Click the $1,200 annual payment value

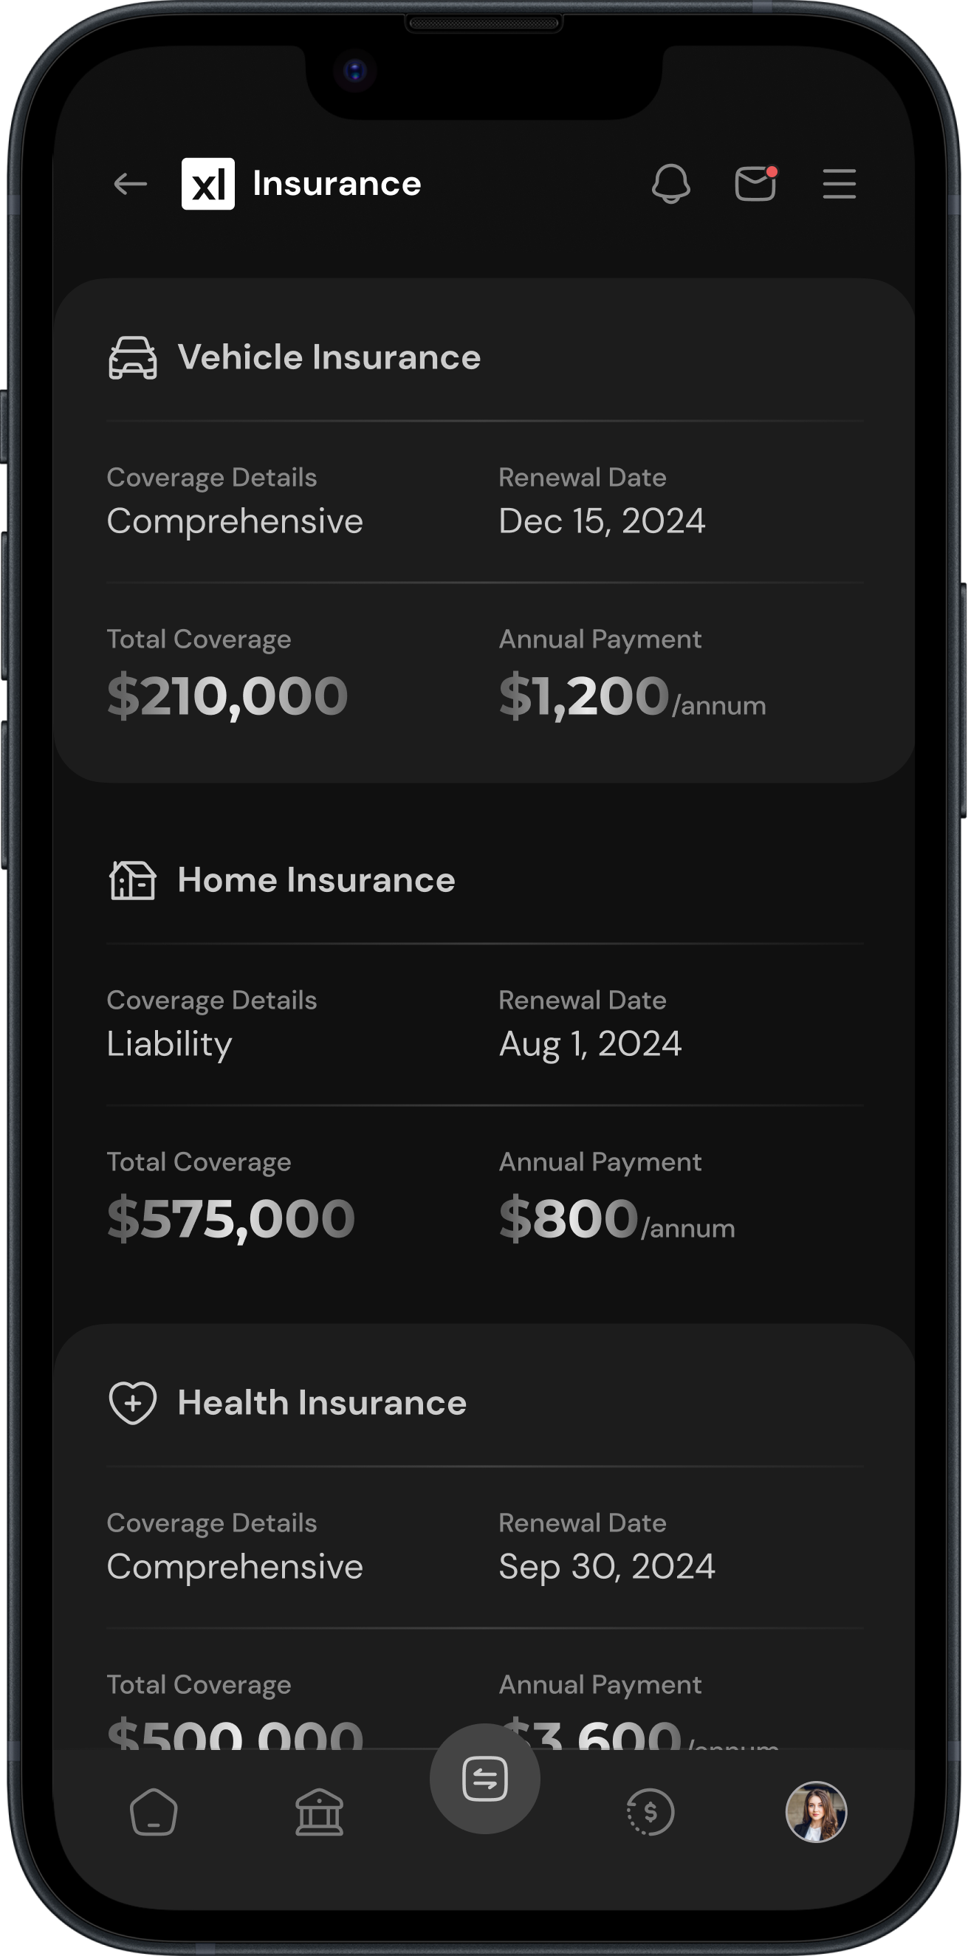click(585, 696)
